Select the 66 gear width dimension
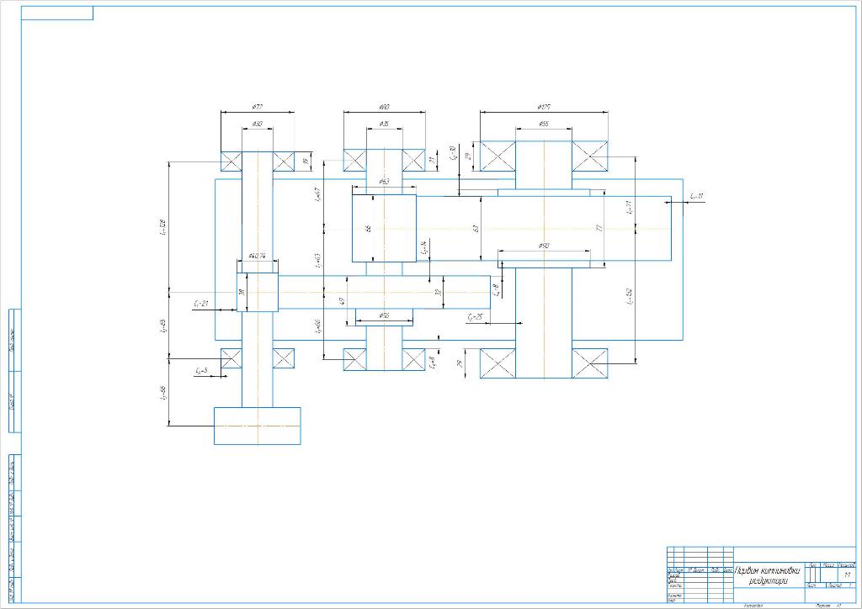Image resolution: width=862 pixels, height=609 pixels. coord(368,228)
